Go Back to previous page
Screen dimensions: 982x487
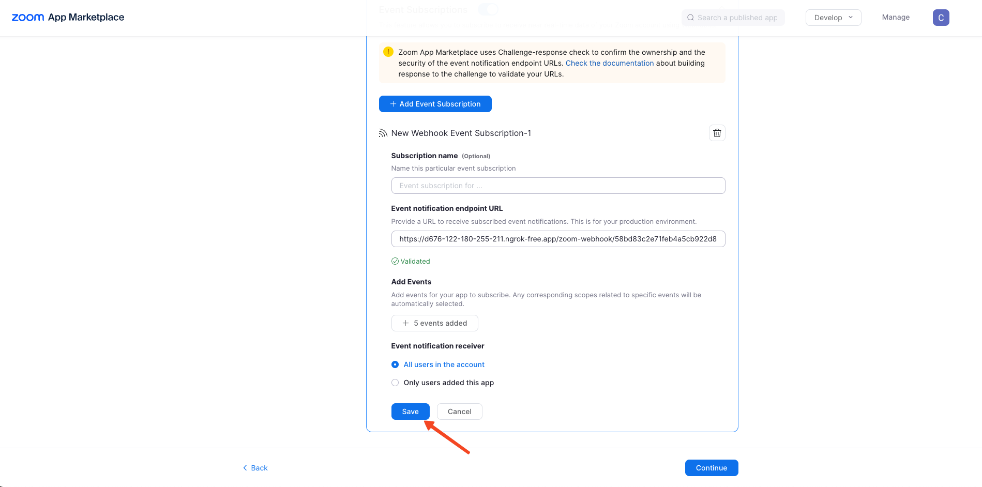click(x=255, y=468)
